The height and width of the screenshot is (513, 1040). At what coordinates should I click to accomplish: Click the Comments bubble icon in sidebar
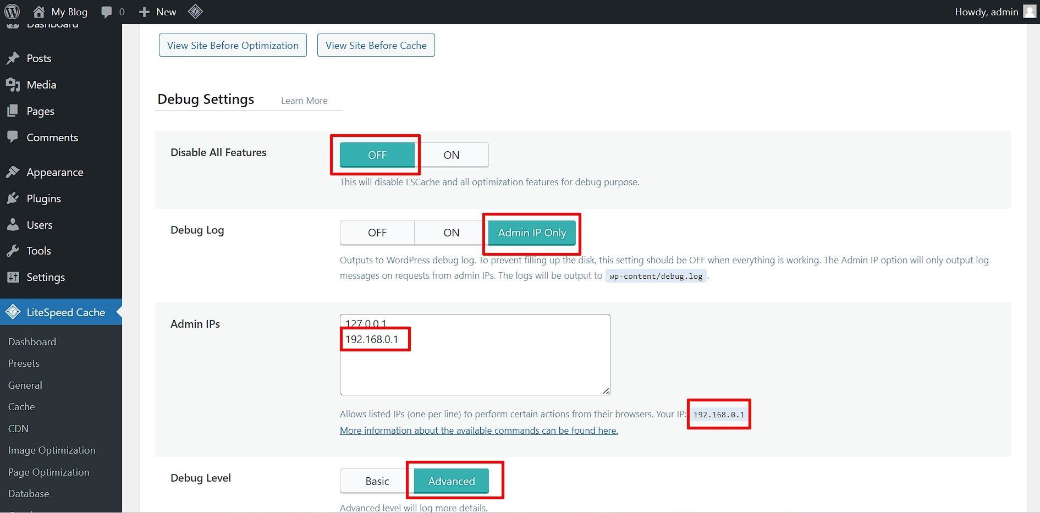pyautogui.click(x=13, y=137)
